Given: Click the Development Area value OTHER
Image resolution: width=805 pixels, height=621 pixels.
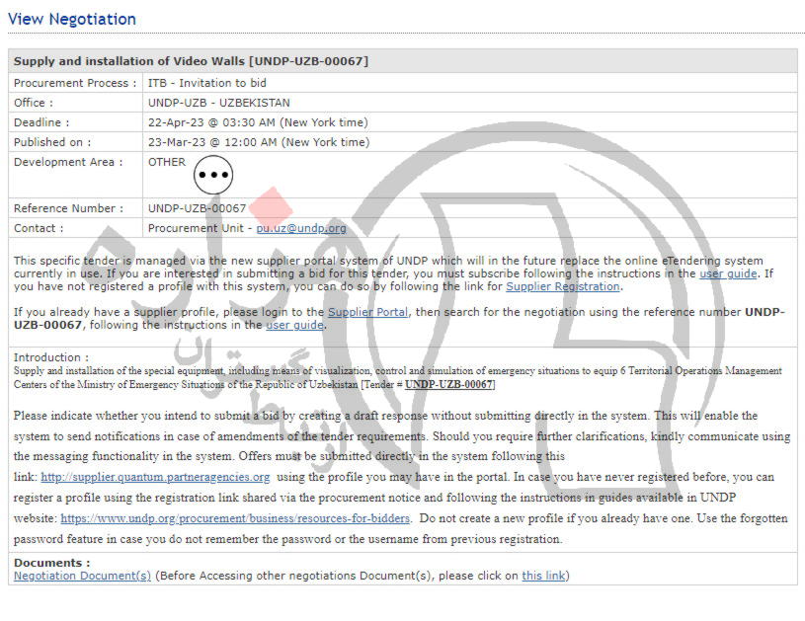Looking at the screenshot, I should tap(166, 162).
